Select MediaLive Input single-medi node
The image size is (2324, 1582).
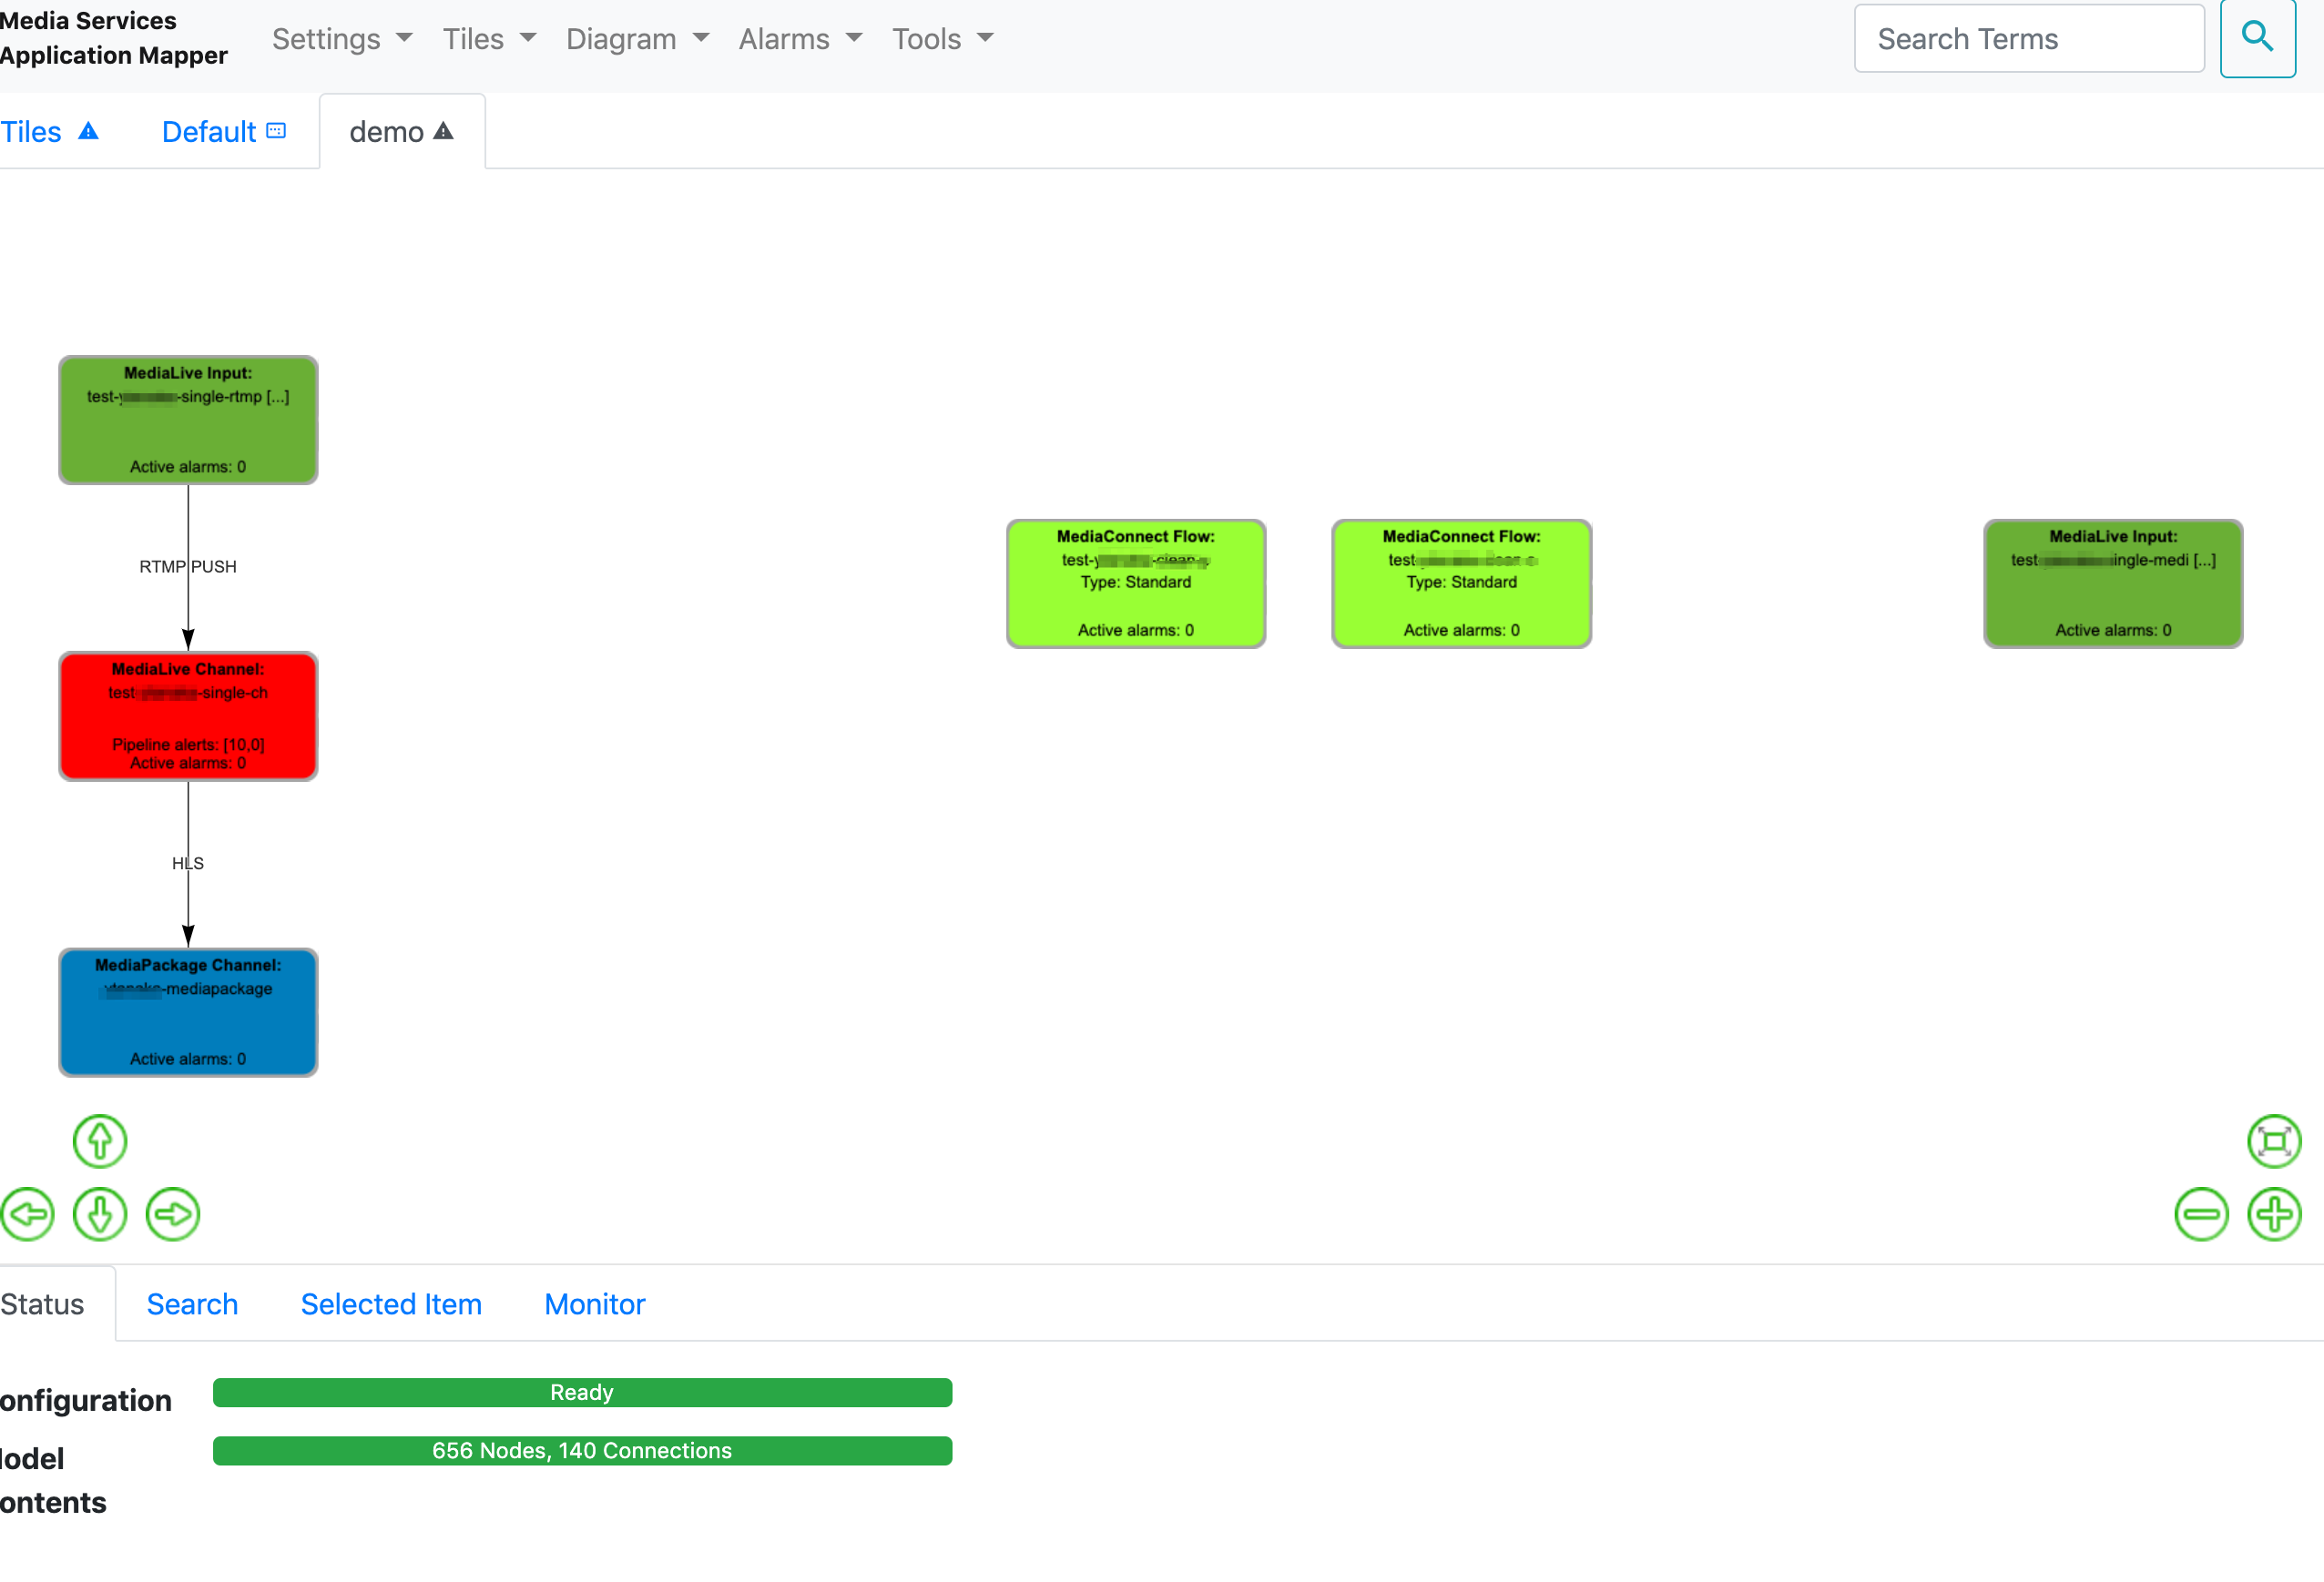pyautogui.click(x=2113, y=583)
